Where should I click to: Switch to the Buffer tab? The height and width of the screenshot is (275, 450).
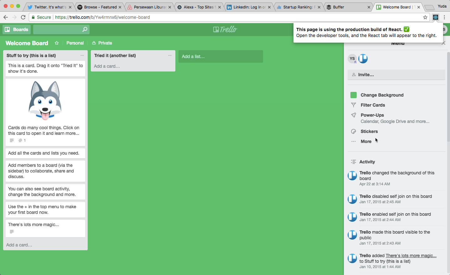click(348, 7)
